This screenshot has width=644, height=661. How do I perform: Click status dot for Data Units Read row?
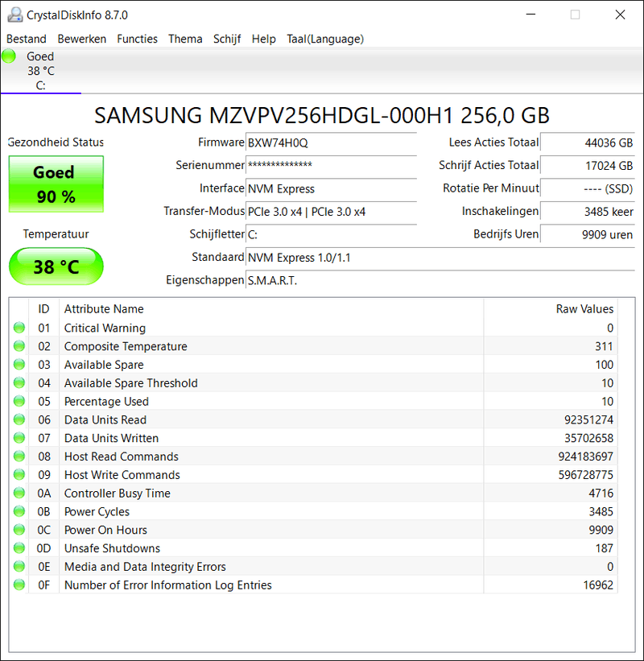click(x=19, y=419)
